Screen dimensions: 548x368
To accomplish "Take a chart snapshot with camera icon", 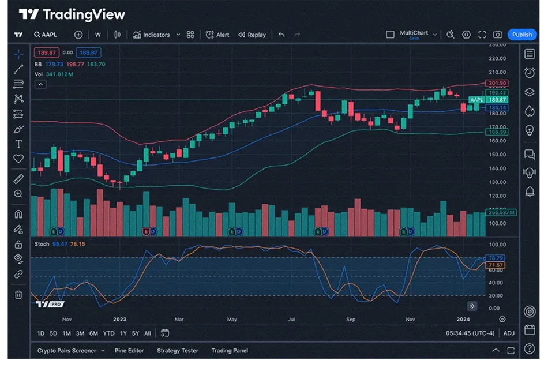I will coord(497,35).
